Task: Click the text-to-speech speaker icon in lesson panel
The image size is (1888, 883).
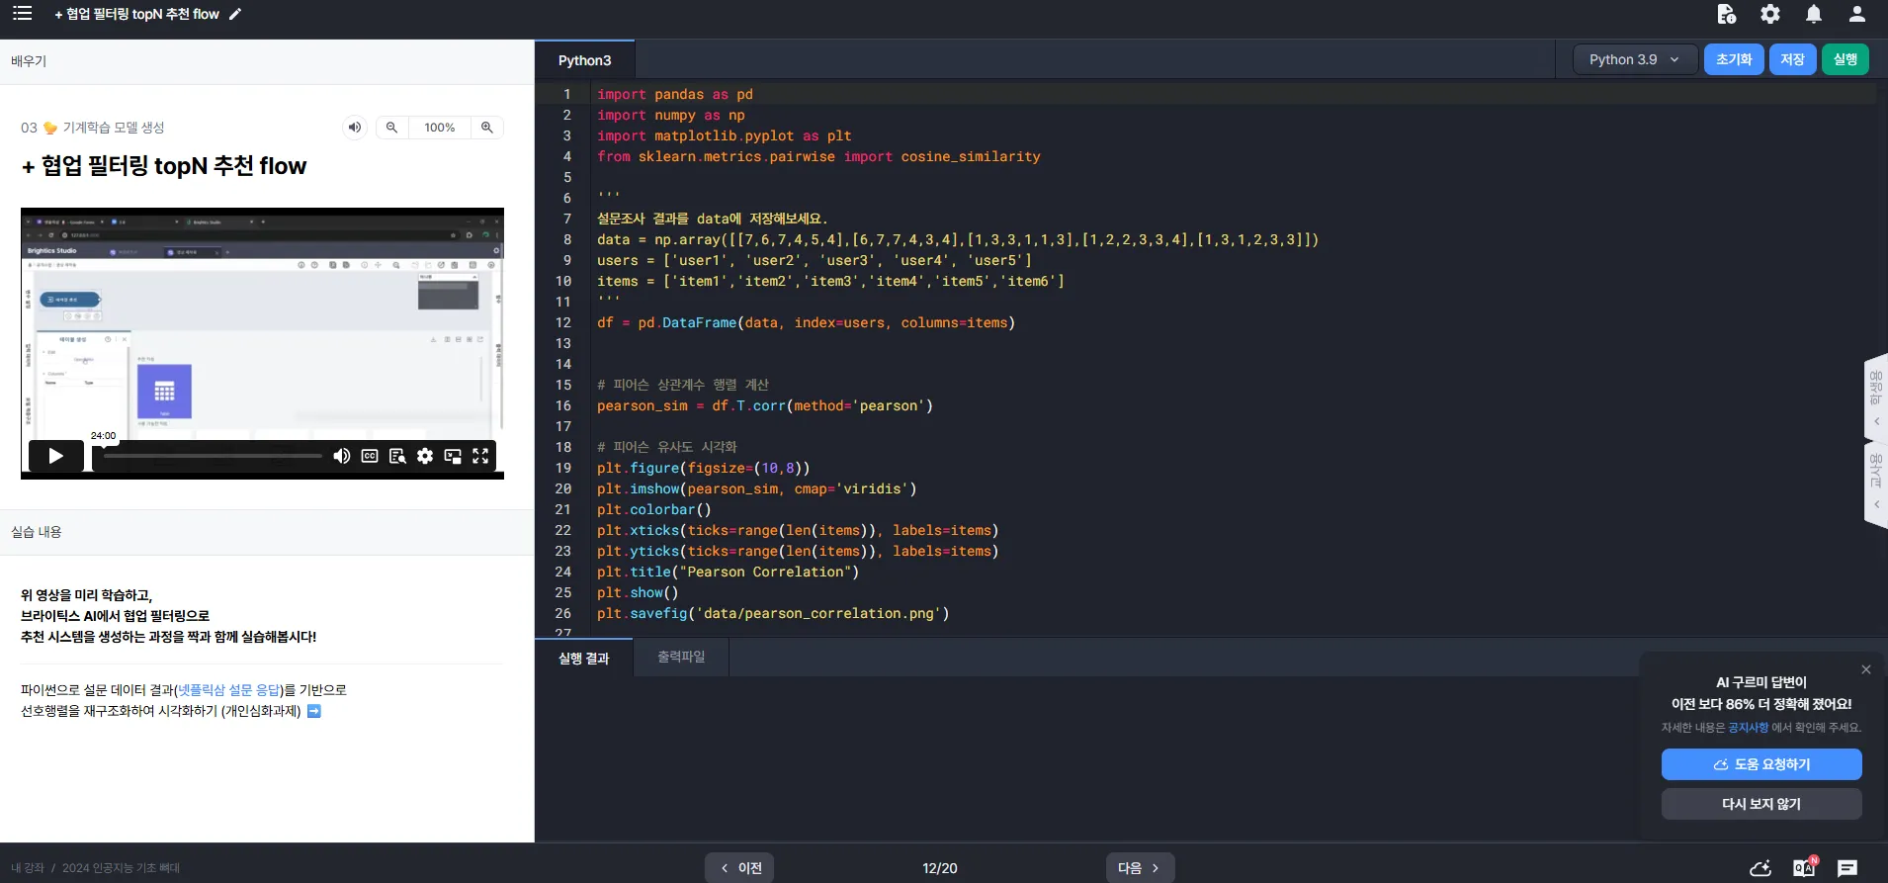Action: click(x=355, y=128)
